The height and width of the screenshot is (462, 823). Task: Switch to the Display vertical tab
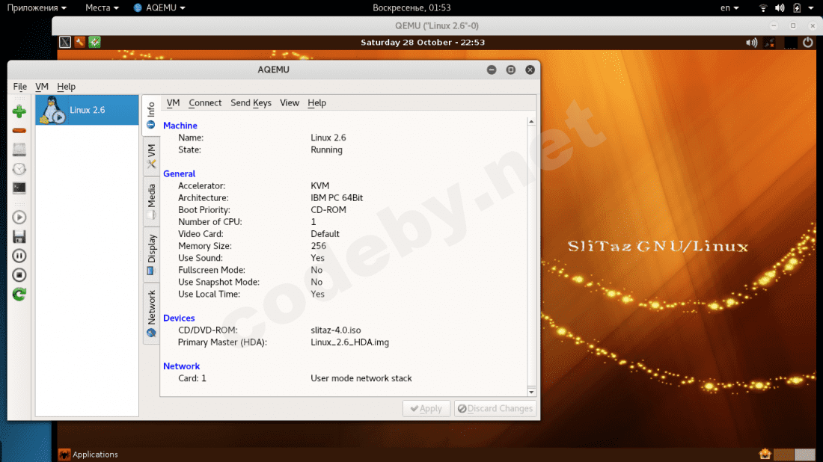(151, 255)
